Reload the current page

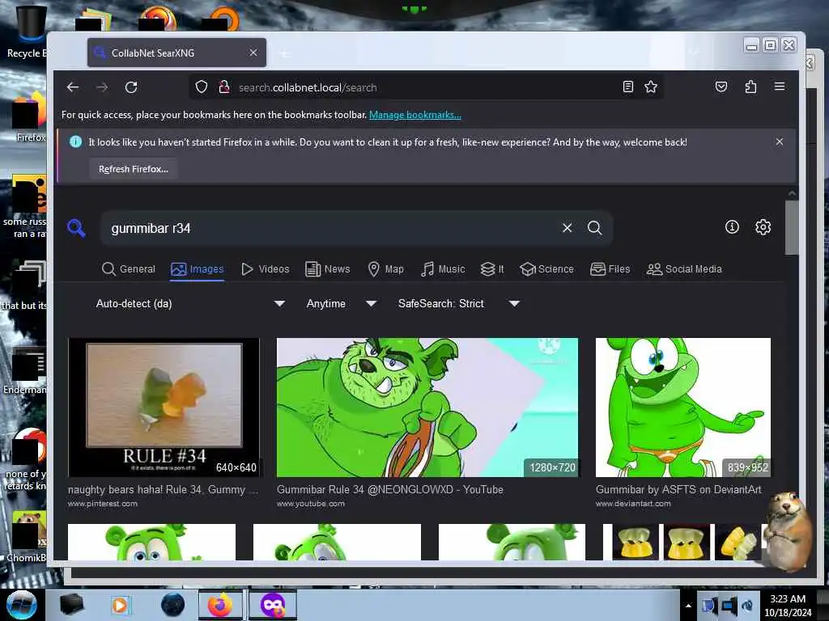[131, 87]
